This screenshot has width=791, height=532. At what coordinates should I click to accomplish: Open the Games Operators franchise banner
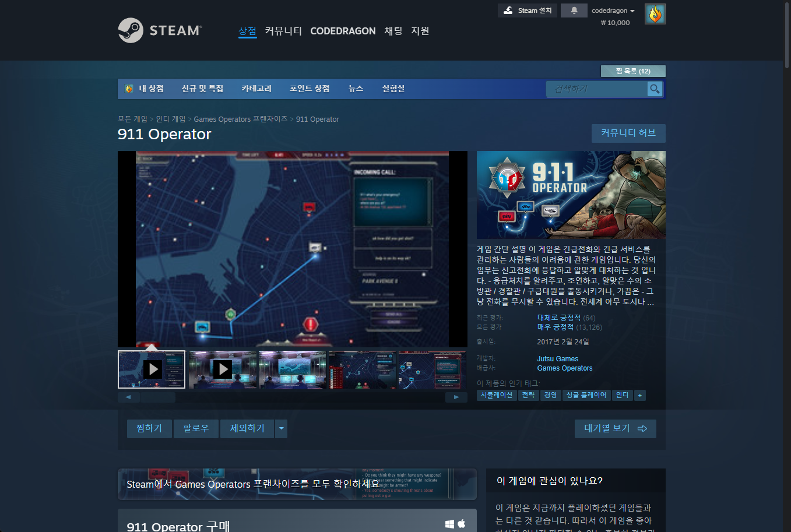297,484
